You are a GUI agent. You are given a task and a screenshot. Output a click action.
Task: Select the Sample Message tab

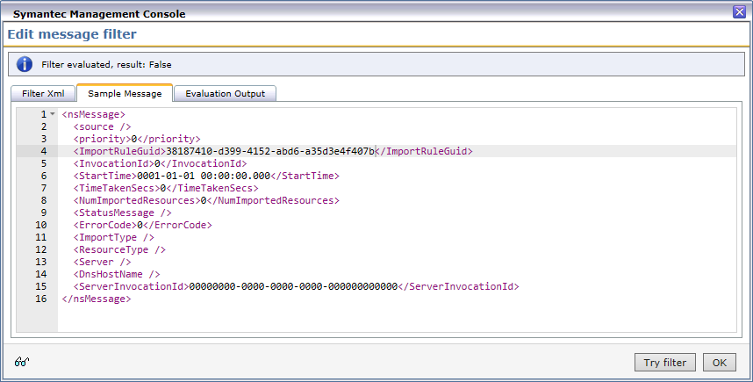click(x=125, y=94)
